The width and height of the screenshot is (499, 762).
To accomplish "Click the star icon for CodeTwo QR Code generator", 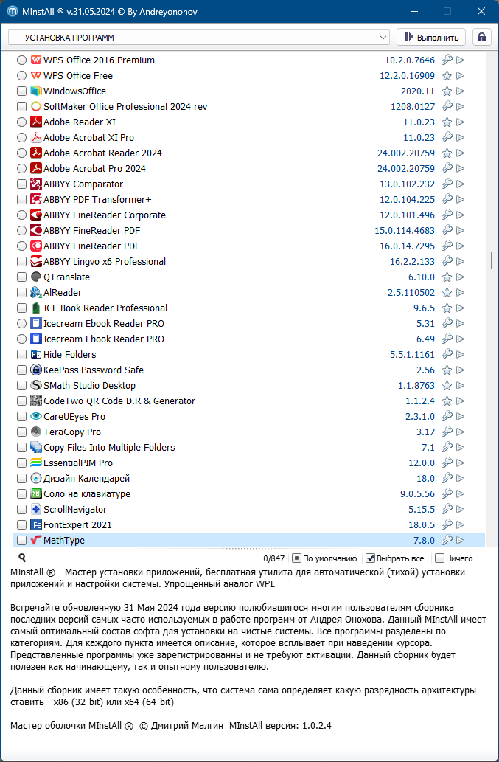I will click(447, 401).
